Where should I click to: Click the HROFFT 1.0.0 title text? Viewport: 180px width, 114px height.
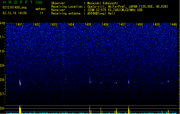point(23,2)
